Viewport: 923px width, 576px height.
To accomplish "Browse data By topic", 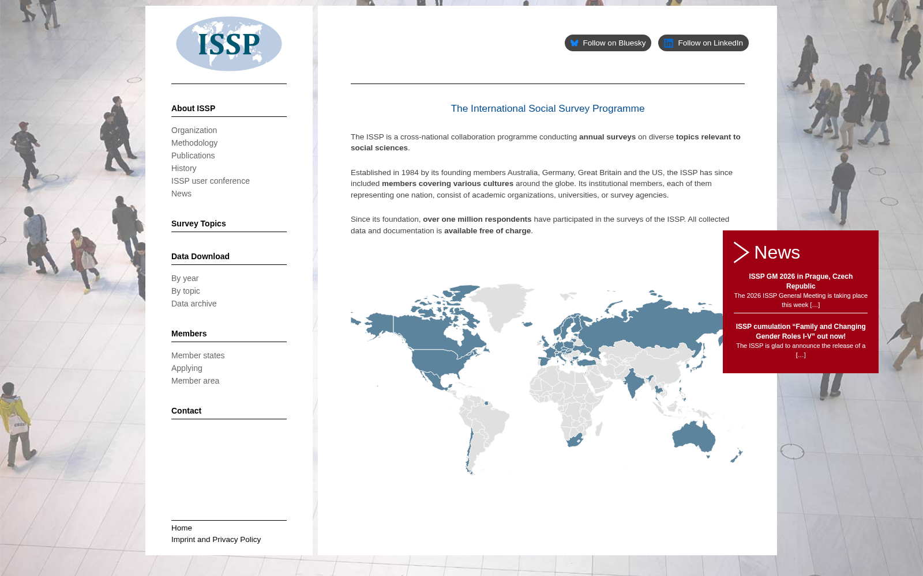I will click(186, 291).
